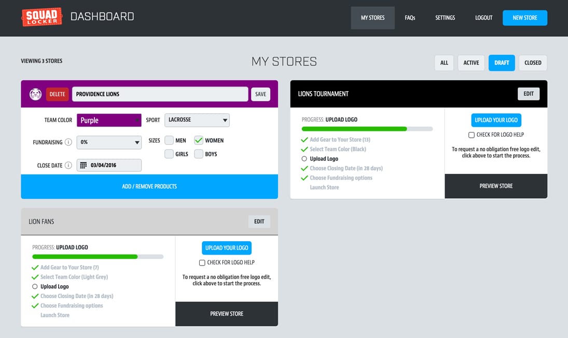The image size is (568, 338).
Task: Click the Squad Locker logo
Action: click(x=41, y=17)
